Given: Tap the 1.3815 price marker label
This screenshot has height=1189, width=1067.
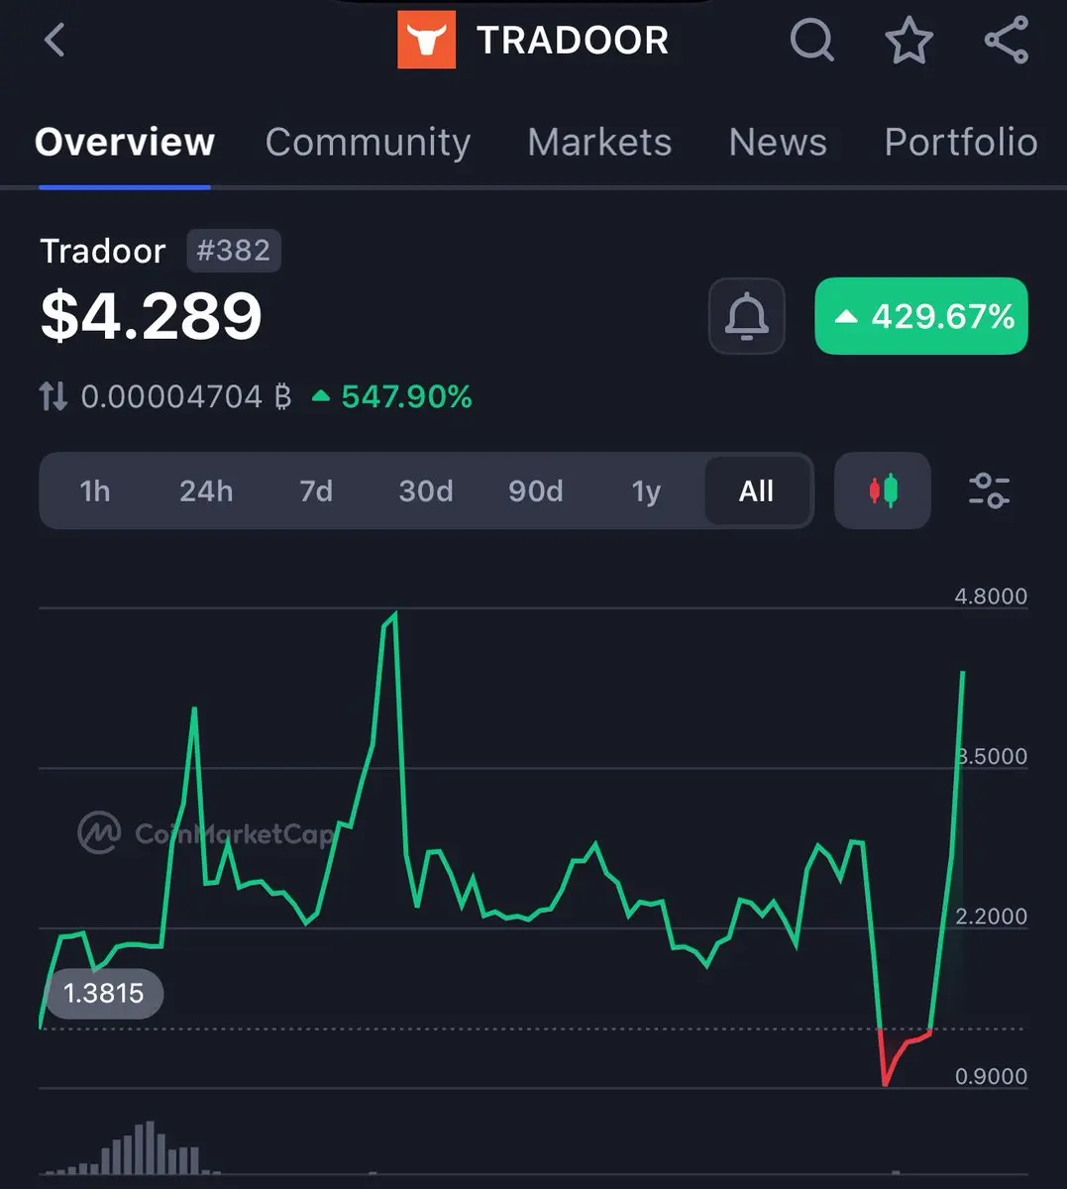Looking at the screenshot, I should pos(104,993).
